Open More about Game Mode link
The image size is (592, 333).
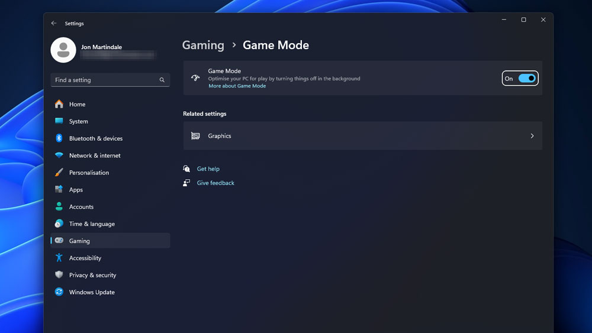tap(237, 86)
